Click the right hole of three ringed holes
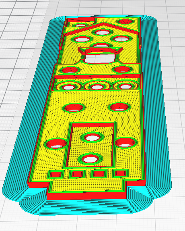 click(x=126, y=86)
